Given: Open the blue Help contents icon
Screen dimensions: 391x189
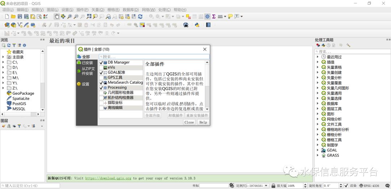Looking at the screenshot, I should pyautogui.click(x=208, y=25).
